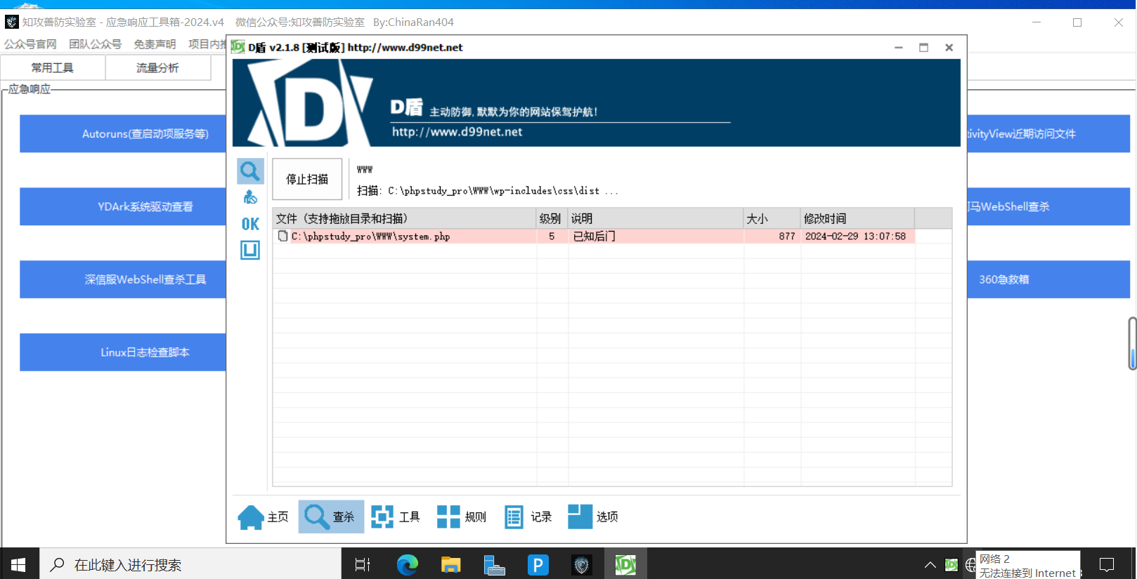1137x579 pixels.
Task: Go to the 主页 home tab
Action: click(x=264, y=517)
